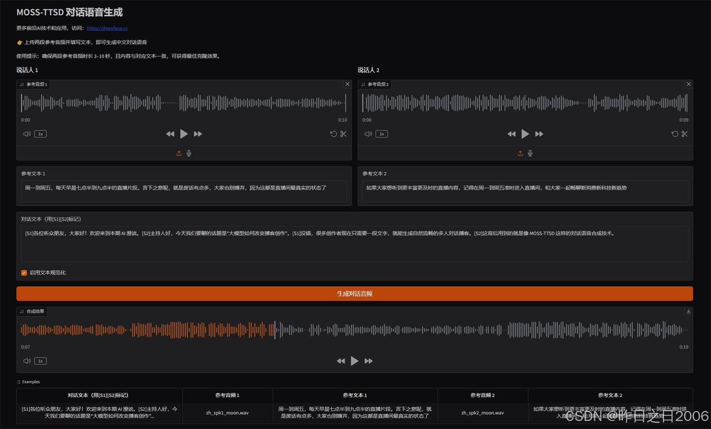Undo edits on reference audio 2
Image resolution: width=711 pixels, height=429 pixels.
point(675,134)
